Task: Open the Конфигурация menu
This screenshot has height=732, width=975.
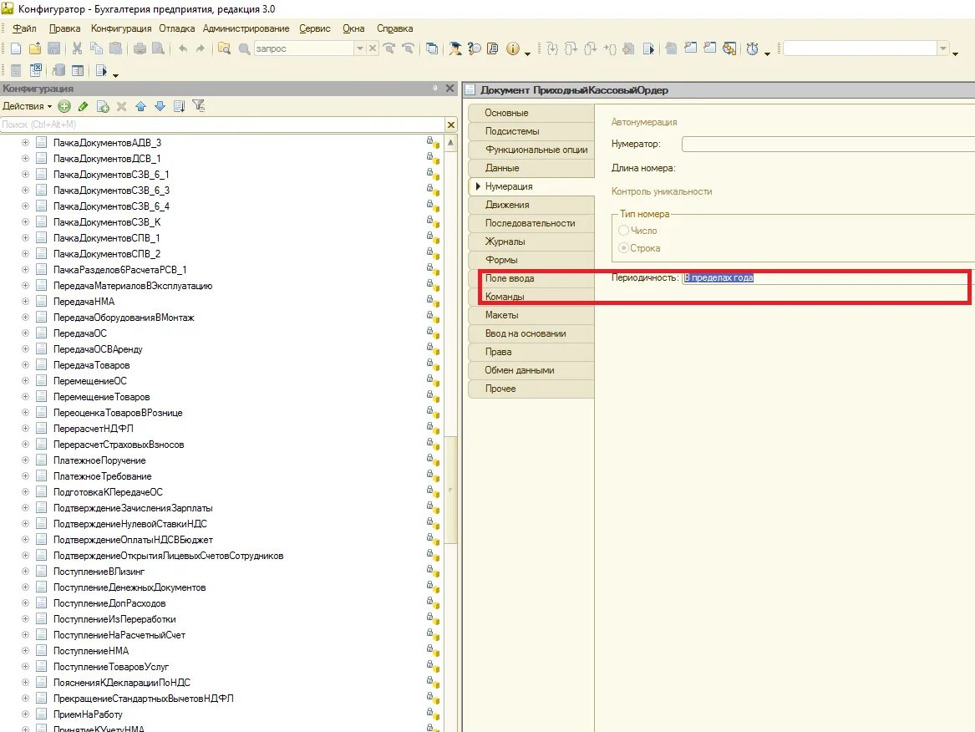Action: click(x=120, y=28)
